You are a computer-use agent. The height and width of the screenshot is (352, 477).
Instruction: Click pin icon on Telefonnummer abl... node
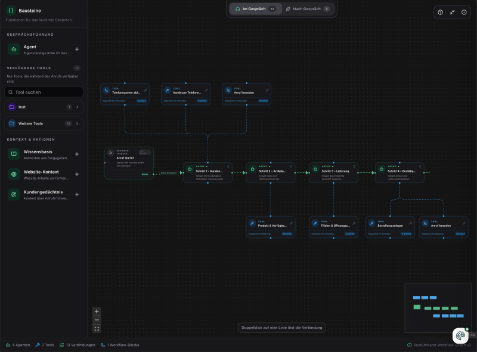[145, 90]
